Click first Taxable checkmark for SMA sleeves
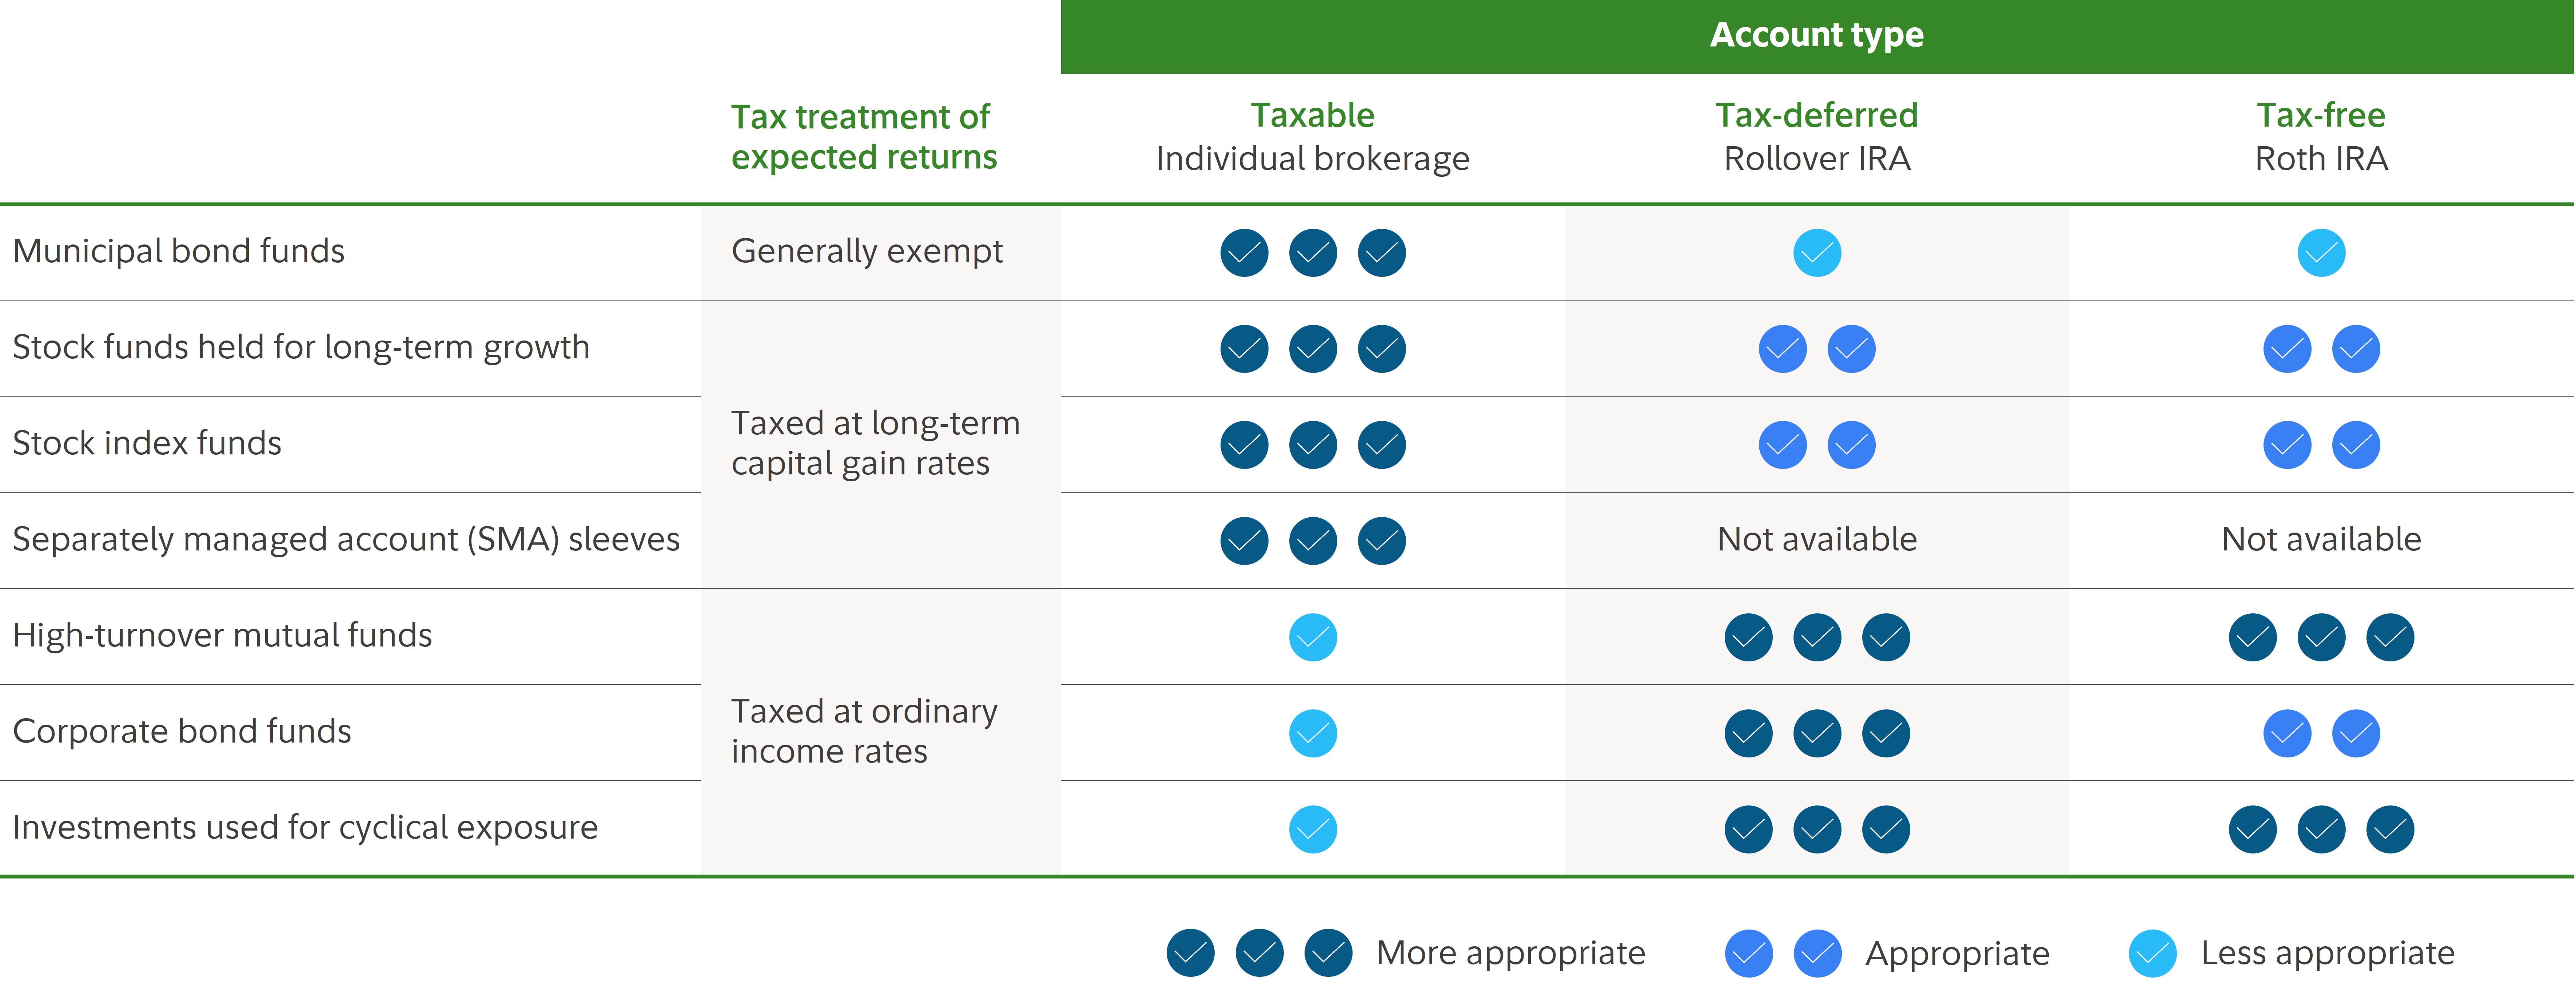 pyautogui.click(x=1244, y=541)
